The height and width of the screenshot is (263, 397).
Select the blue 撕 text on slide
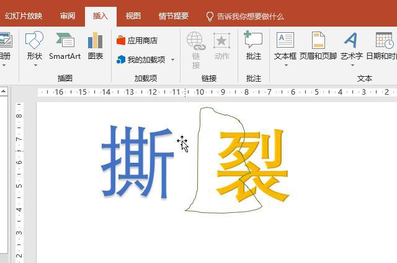(x=138, y=162)
